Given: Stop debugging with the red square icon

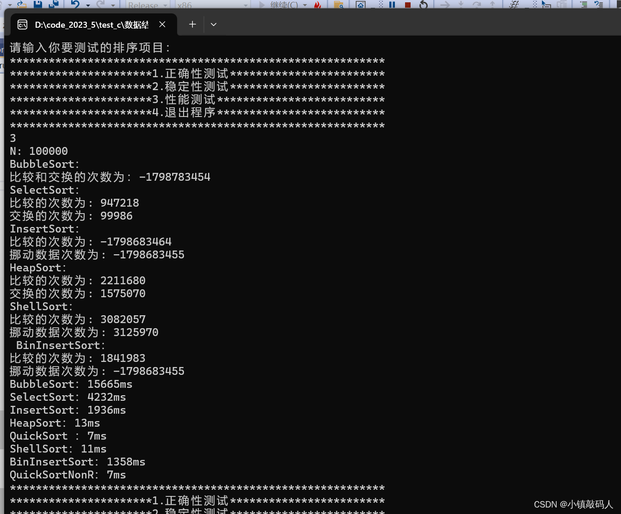Looking at the screenshot, I should [x=407, y=4].
